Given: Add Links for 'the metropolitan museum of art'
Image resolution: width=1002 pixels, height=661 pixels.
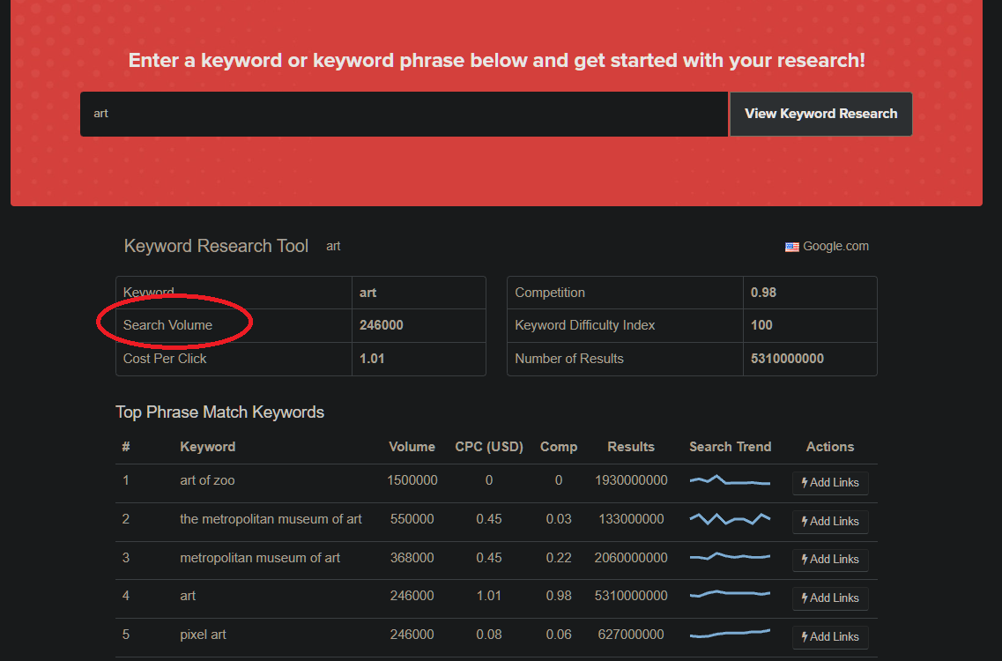Looking at the screenshot, I should (x=830, y=522).
